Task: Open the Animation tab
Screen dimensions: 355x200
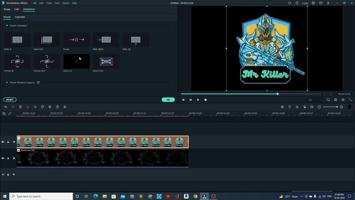Action: coord(29,9)
